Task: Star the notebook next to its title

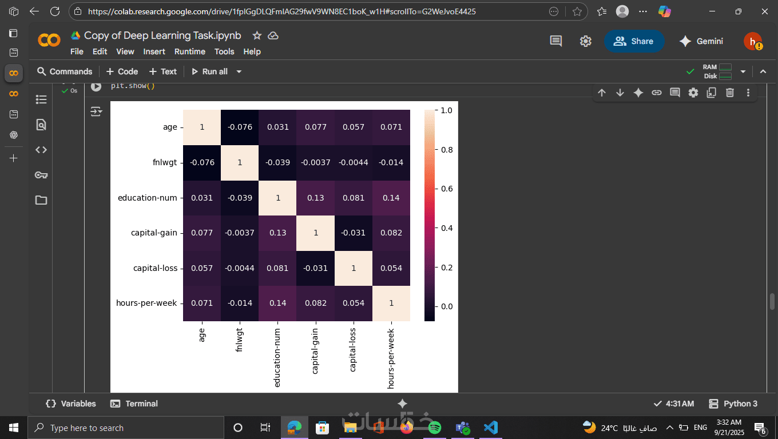Action: pos(257,35)
